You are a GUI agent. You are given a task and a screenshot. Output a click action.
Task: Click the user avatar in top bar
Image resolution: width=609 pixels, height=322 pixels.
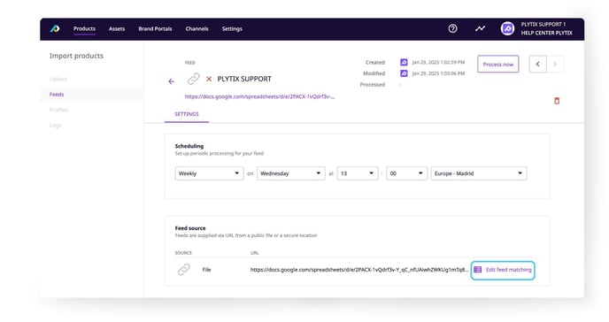pos(507,28)
